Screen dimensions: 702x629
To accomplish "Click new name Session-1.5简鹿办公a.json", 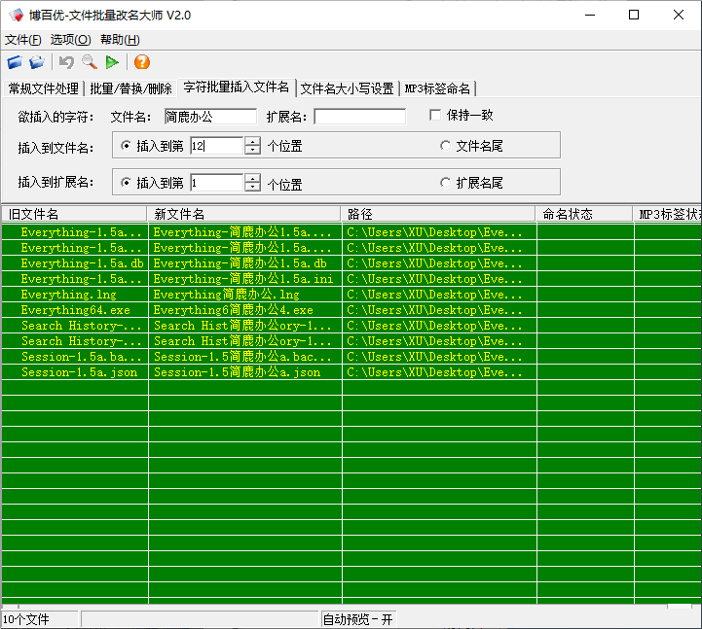I will coord(238,372).
